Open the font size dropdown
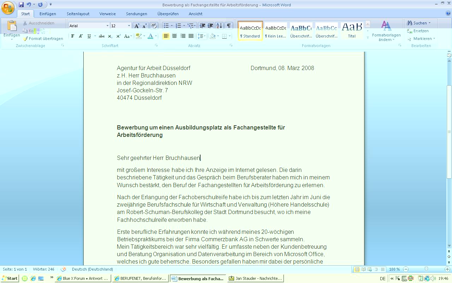The width and height of the screenshot is (452, 283). (x=129, y=26)
